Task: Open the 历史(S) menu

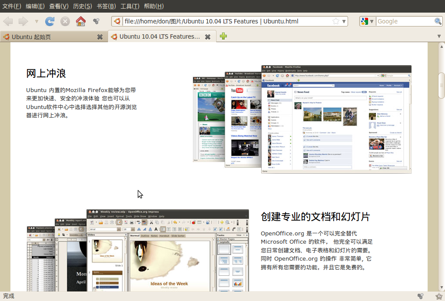Action: (83, 6)
